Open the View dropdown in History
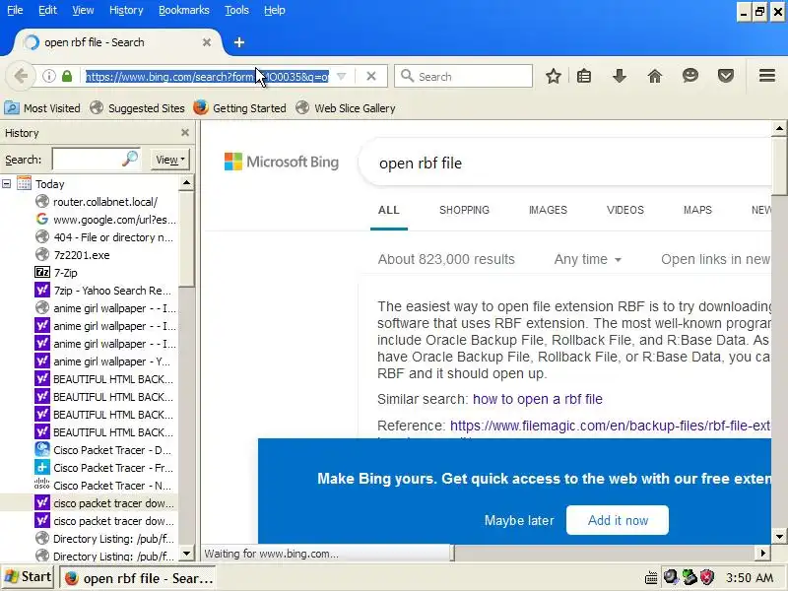Image resolution: width=788 pixels, height=591 pixels. [x=169, y=160]
